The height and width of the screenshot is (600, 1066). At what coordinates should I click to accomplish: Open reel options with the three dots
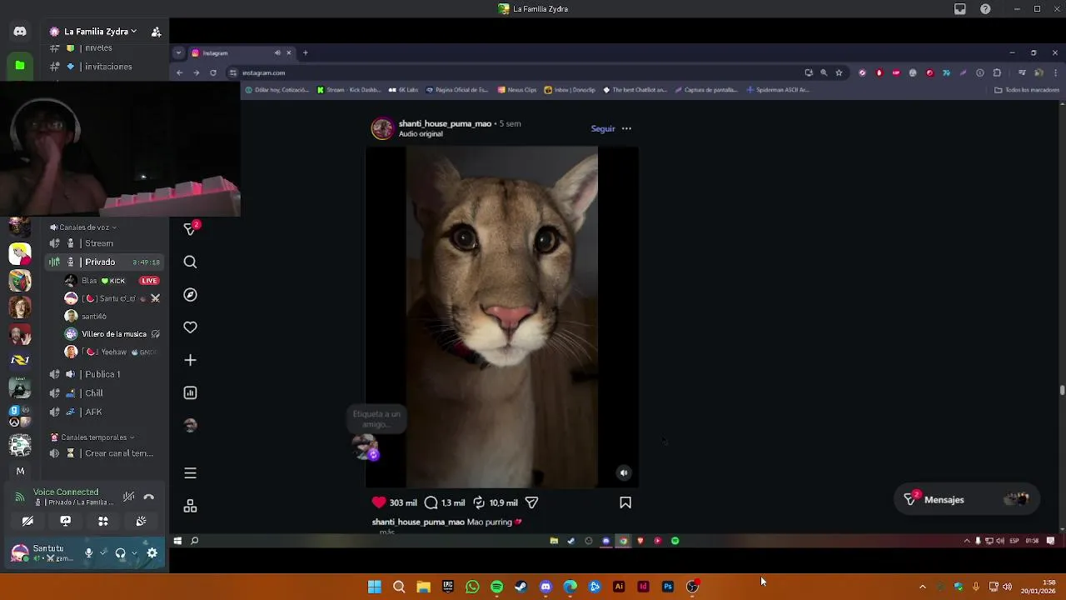click(626, 128)
